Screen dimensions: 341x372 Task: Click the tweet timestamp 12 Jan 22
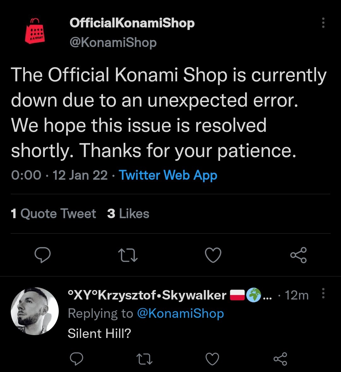(80, 175)
